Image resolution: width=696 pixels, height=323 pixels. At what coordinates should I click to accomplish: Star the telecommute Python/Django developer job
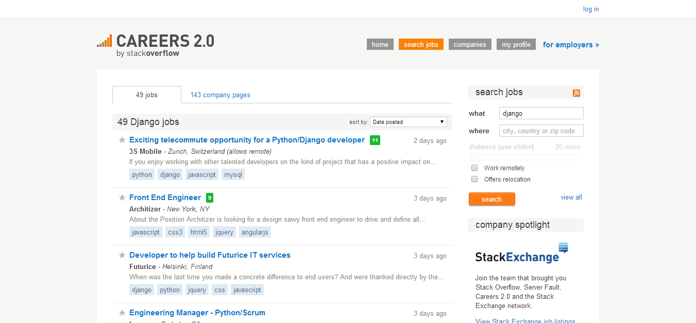point(122,140)
